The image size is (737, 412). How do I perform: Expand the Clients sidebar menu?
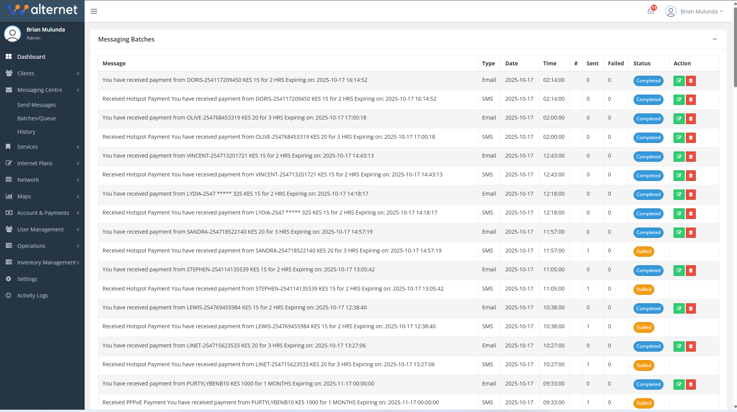click(42, 73)
